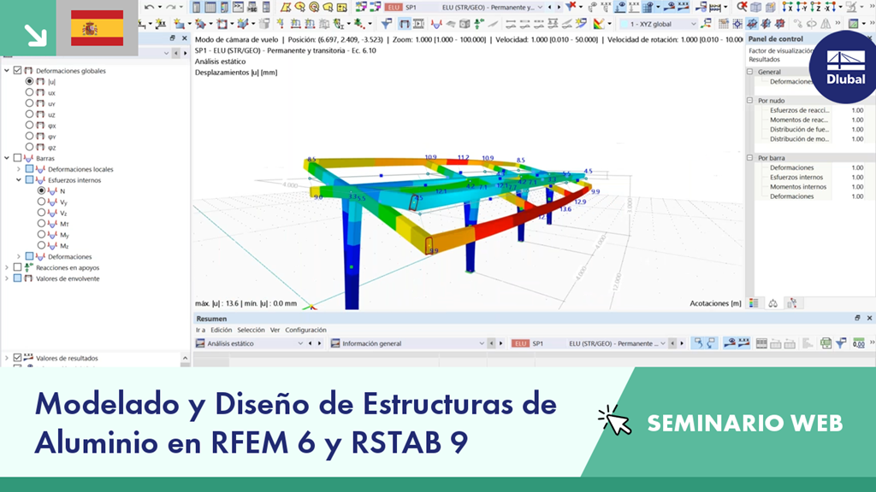The image size is (876, 492).
Task: Click previous arrow beside Información general
Action: (x=492, y=343)
